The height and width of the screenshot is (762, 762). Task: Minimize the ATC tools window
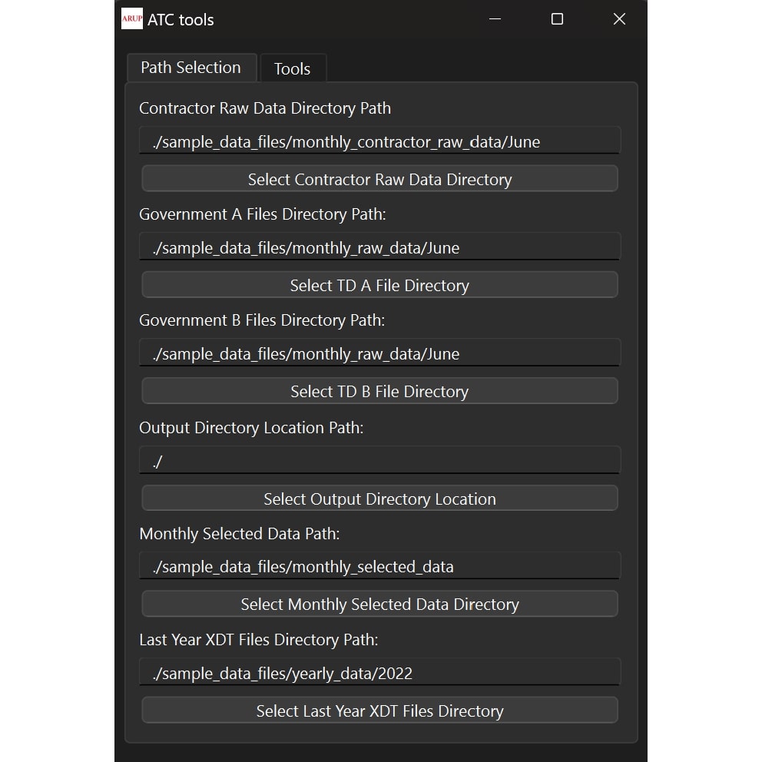[x=495, y=19]
